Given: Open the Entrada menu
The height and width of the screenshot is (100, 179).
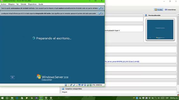Looking at the screenshot, I should [x=23, y=4].
